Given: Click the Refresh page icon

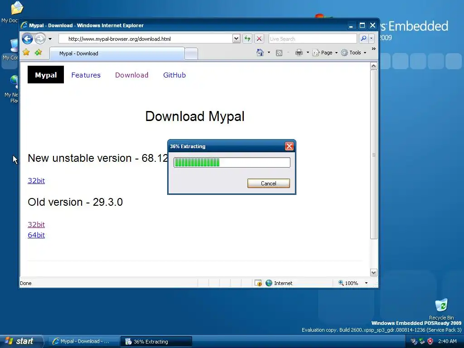Looking at the screenshot, I should tap(247, 39).
